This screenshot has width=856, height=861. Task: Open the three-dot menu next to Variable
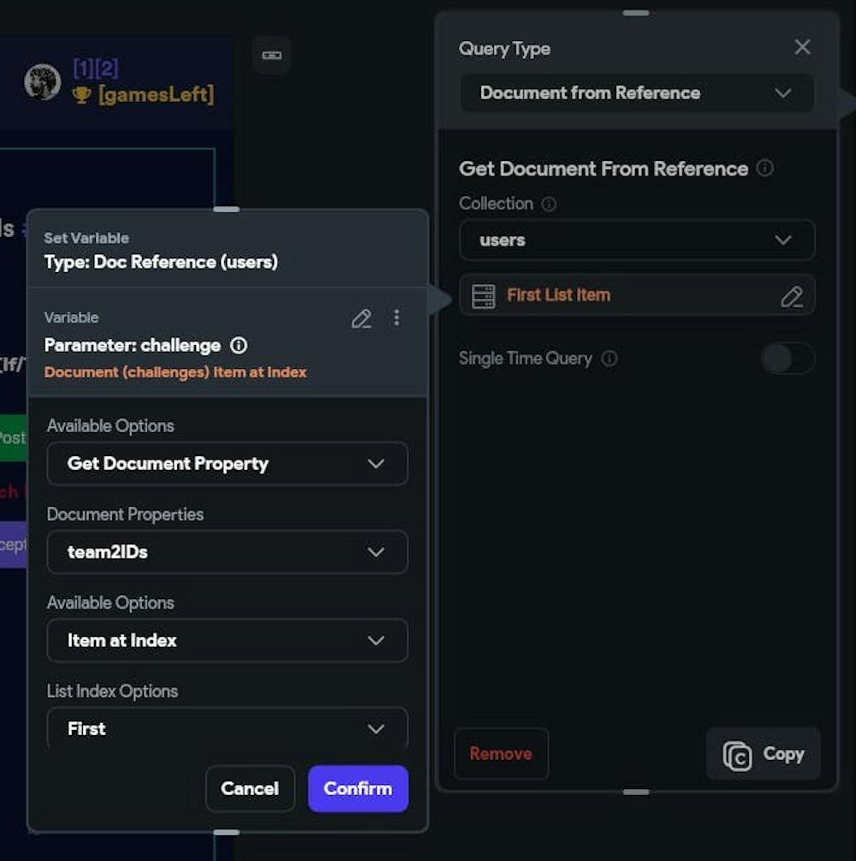[396, 318]
